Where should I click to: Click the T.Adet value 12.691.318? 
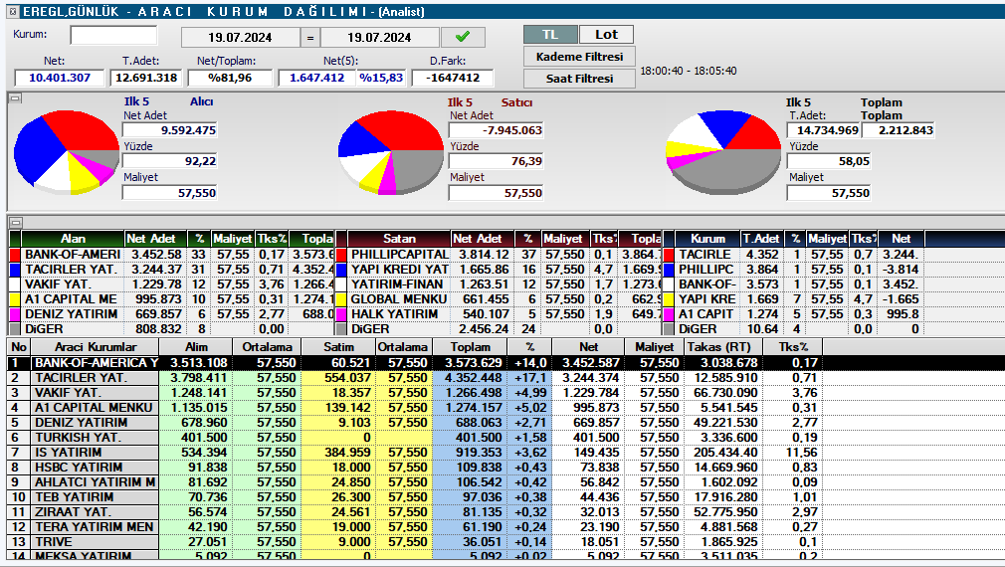(x=146, y=78)
